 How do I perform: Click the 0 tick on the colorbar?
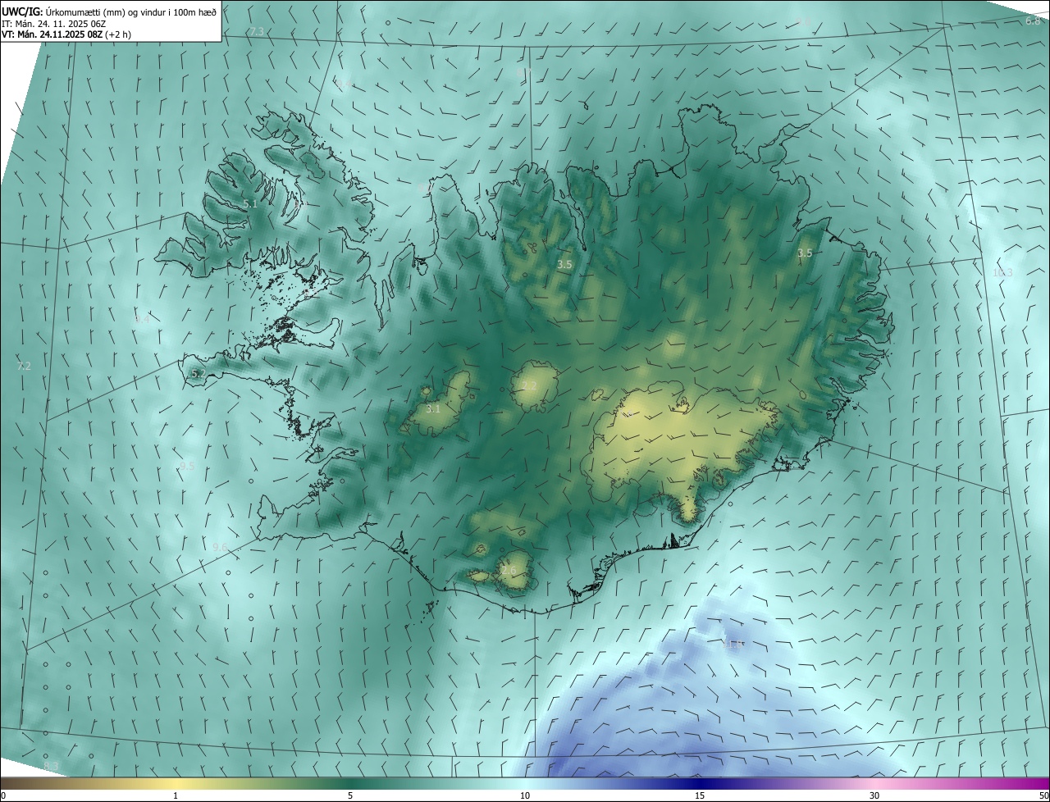tap(3, 795)
